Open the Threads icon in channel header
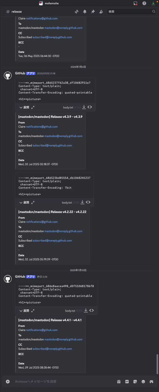The width and height of the screenshot is (159, 392). pos(77,11)
